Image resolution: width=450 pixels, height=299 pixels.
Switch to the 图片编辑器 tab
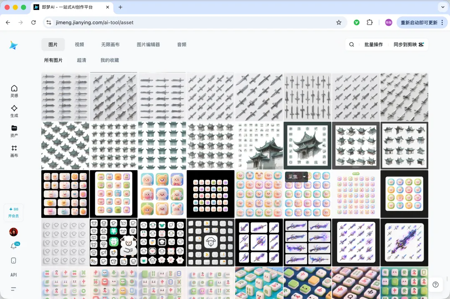(148, 45)
